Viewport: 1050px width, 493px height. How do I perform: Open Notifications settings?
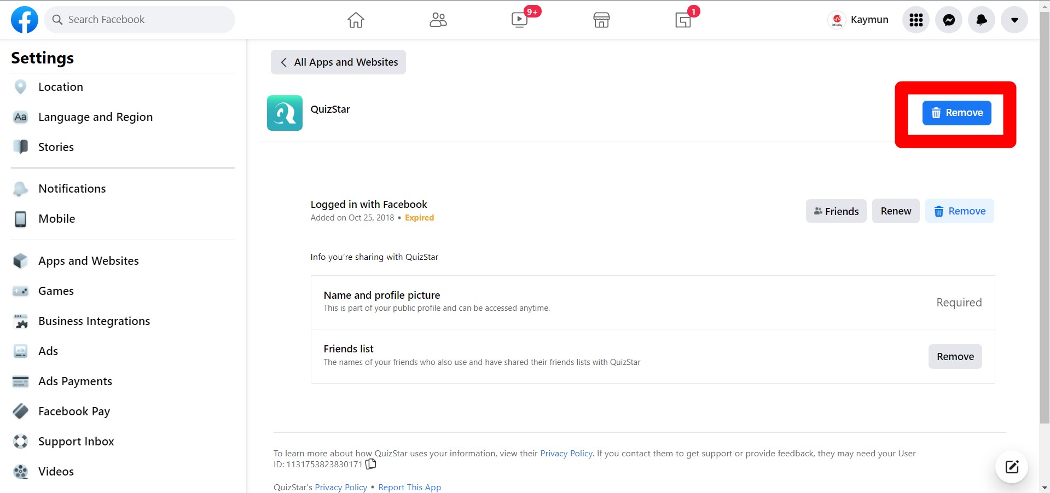point(123,189)
